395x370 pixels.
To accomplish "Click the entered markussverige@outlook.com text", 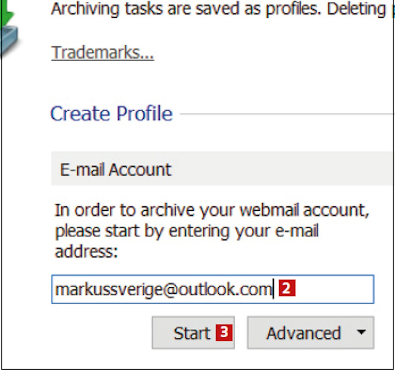I will pyautogui.click(x=163, y=289).
